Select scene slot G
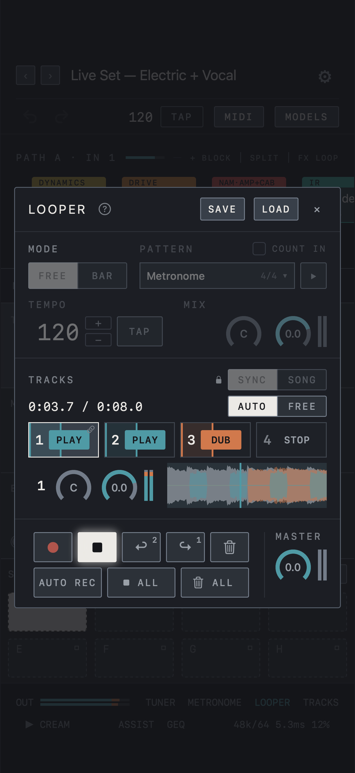Image resolution: width=355 pixels, height=773 pixels. pyautogui.click(x=221, y=658)
